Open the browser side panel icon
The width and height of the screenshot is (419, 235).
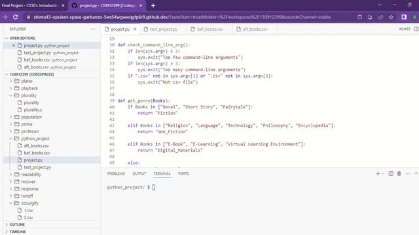pyautogui.click(x=404, y=17)
